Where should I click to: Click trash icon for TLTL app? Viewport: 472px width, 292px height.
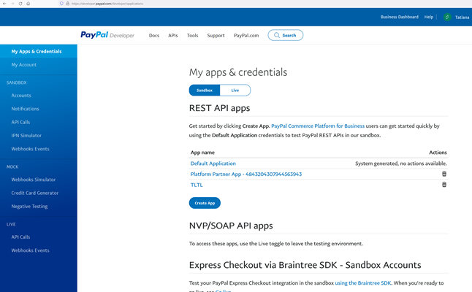coord(444,185)
